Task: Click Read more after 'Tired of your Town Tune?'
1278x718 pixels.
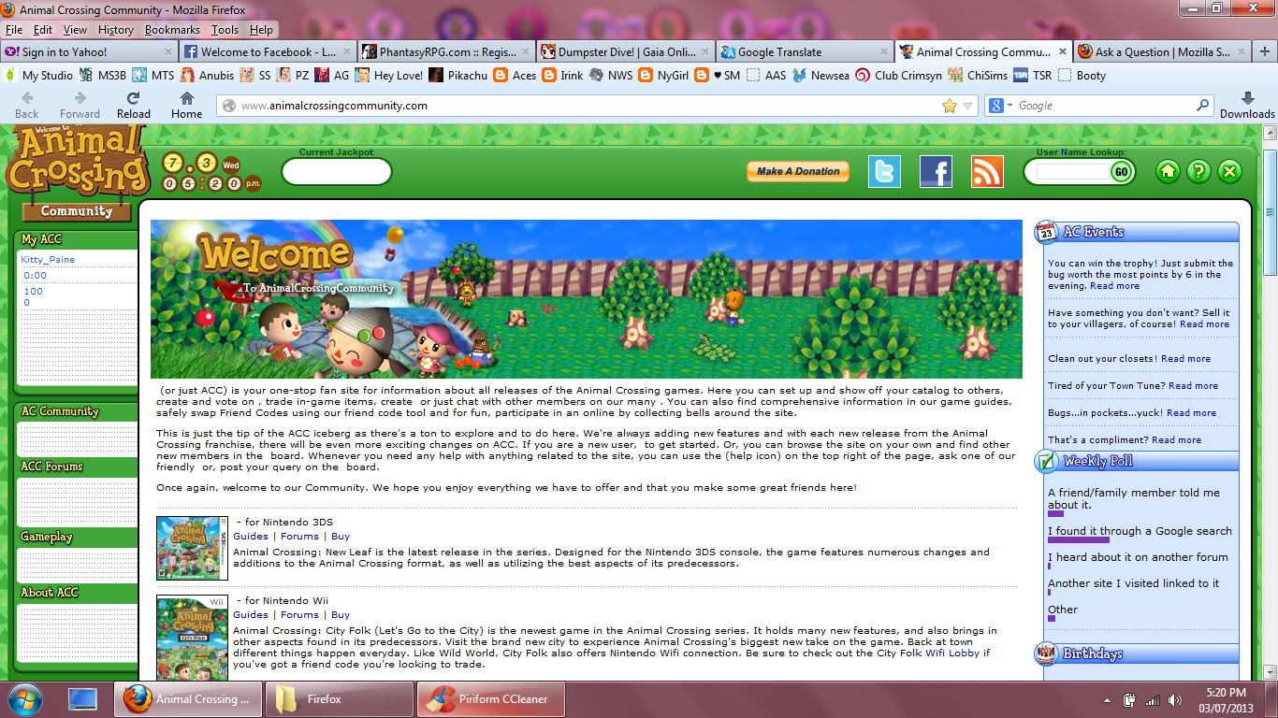Action: [1193, 386]
